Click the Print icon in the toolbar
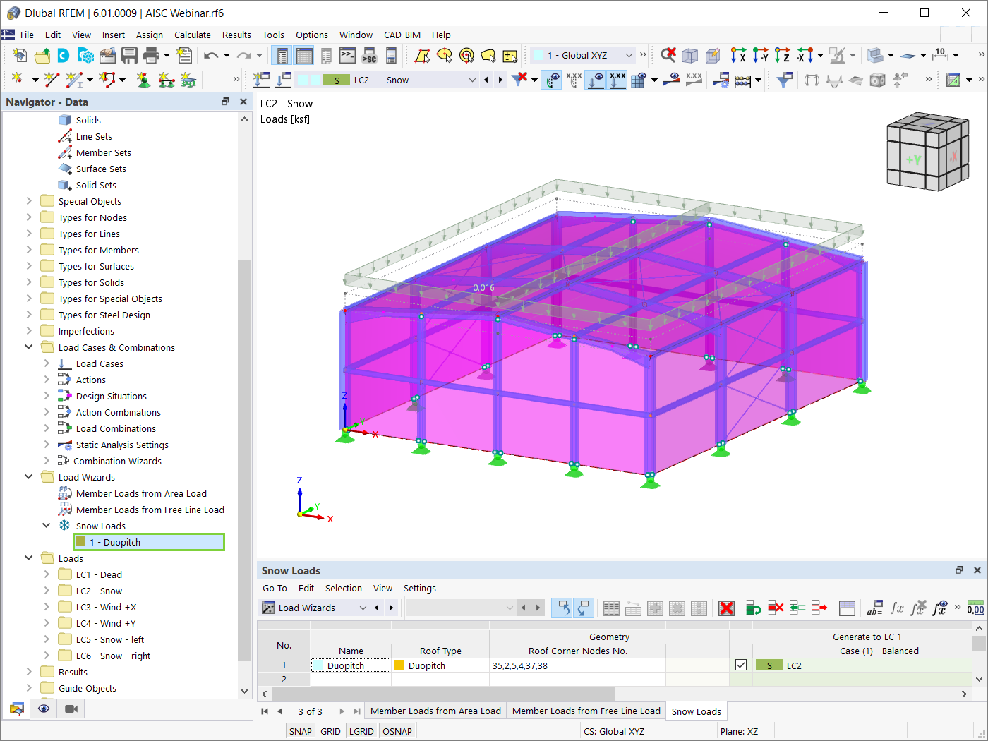 pos(151,55)
